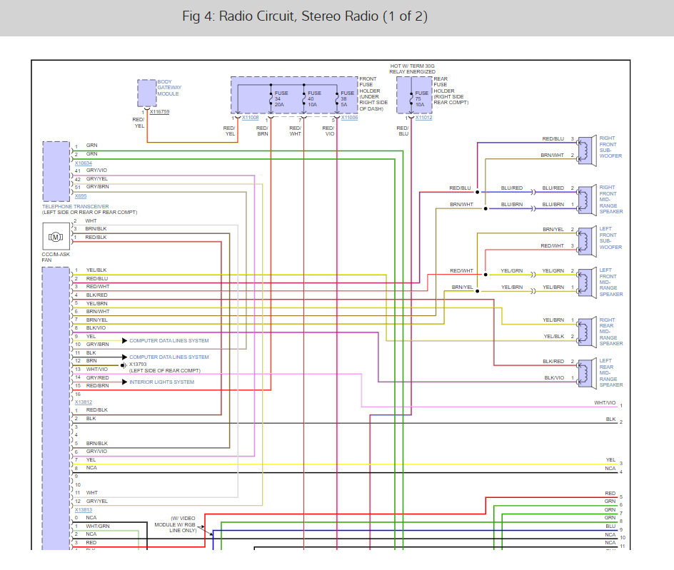This screenshot has width=674, height=570.
Task: Open the Interior Lights System link
Action: click(161, 382)
